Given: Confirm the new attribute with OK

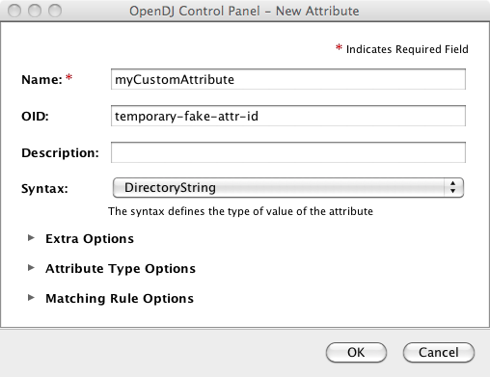Looking at the screenshot, I should (x=356, y=352).
